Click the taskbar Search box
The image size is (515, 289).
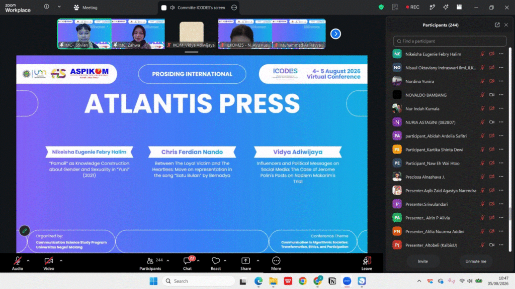click(199, 281)
